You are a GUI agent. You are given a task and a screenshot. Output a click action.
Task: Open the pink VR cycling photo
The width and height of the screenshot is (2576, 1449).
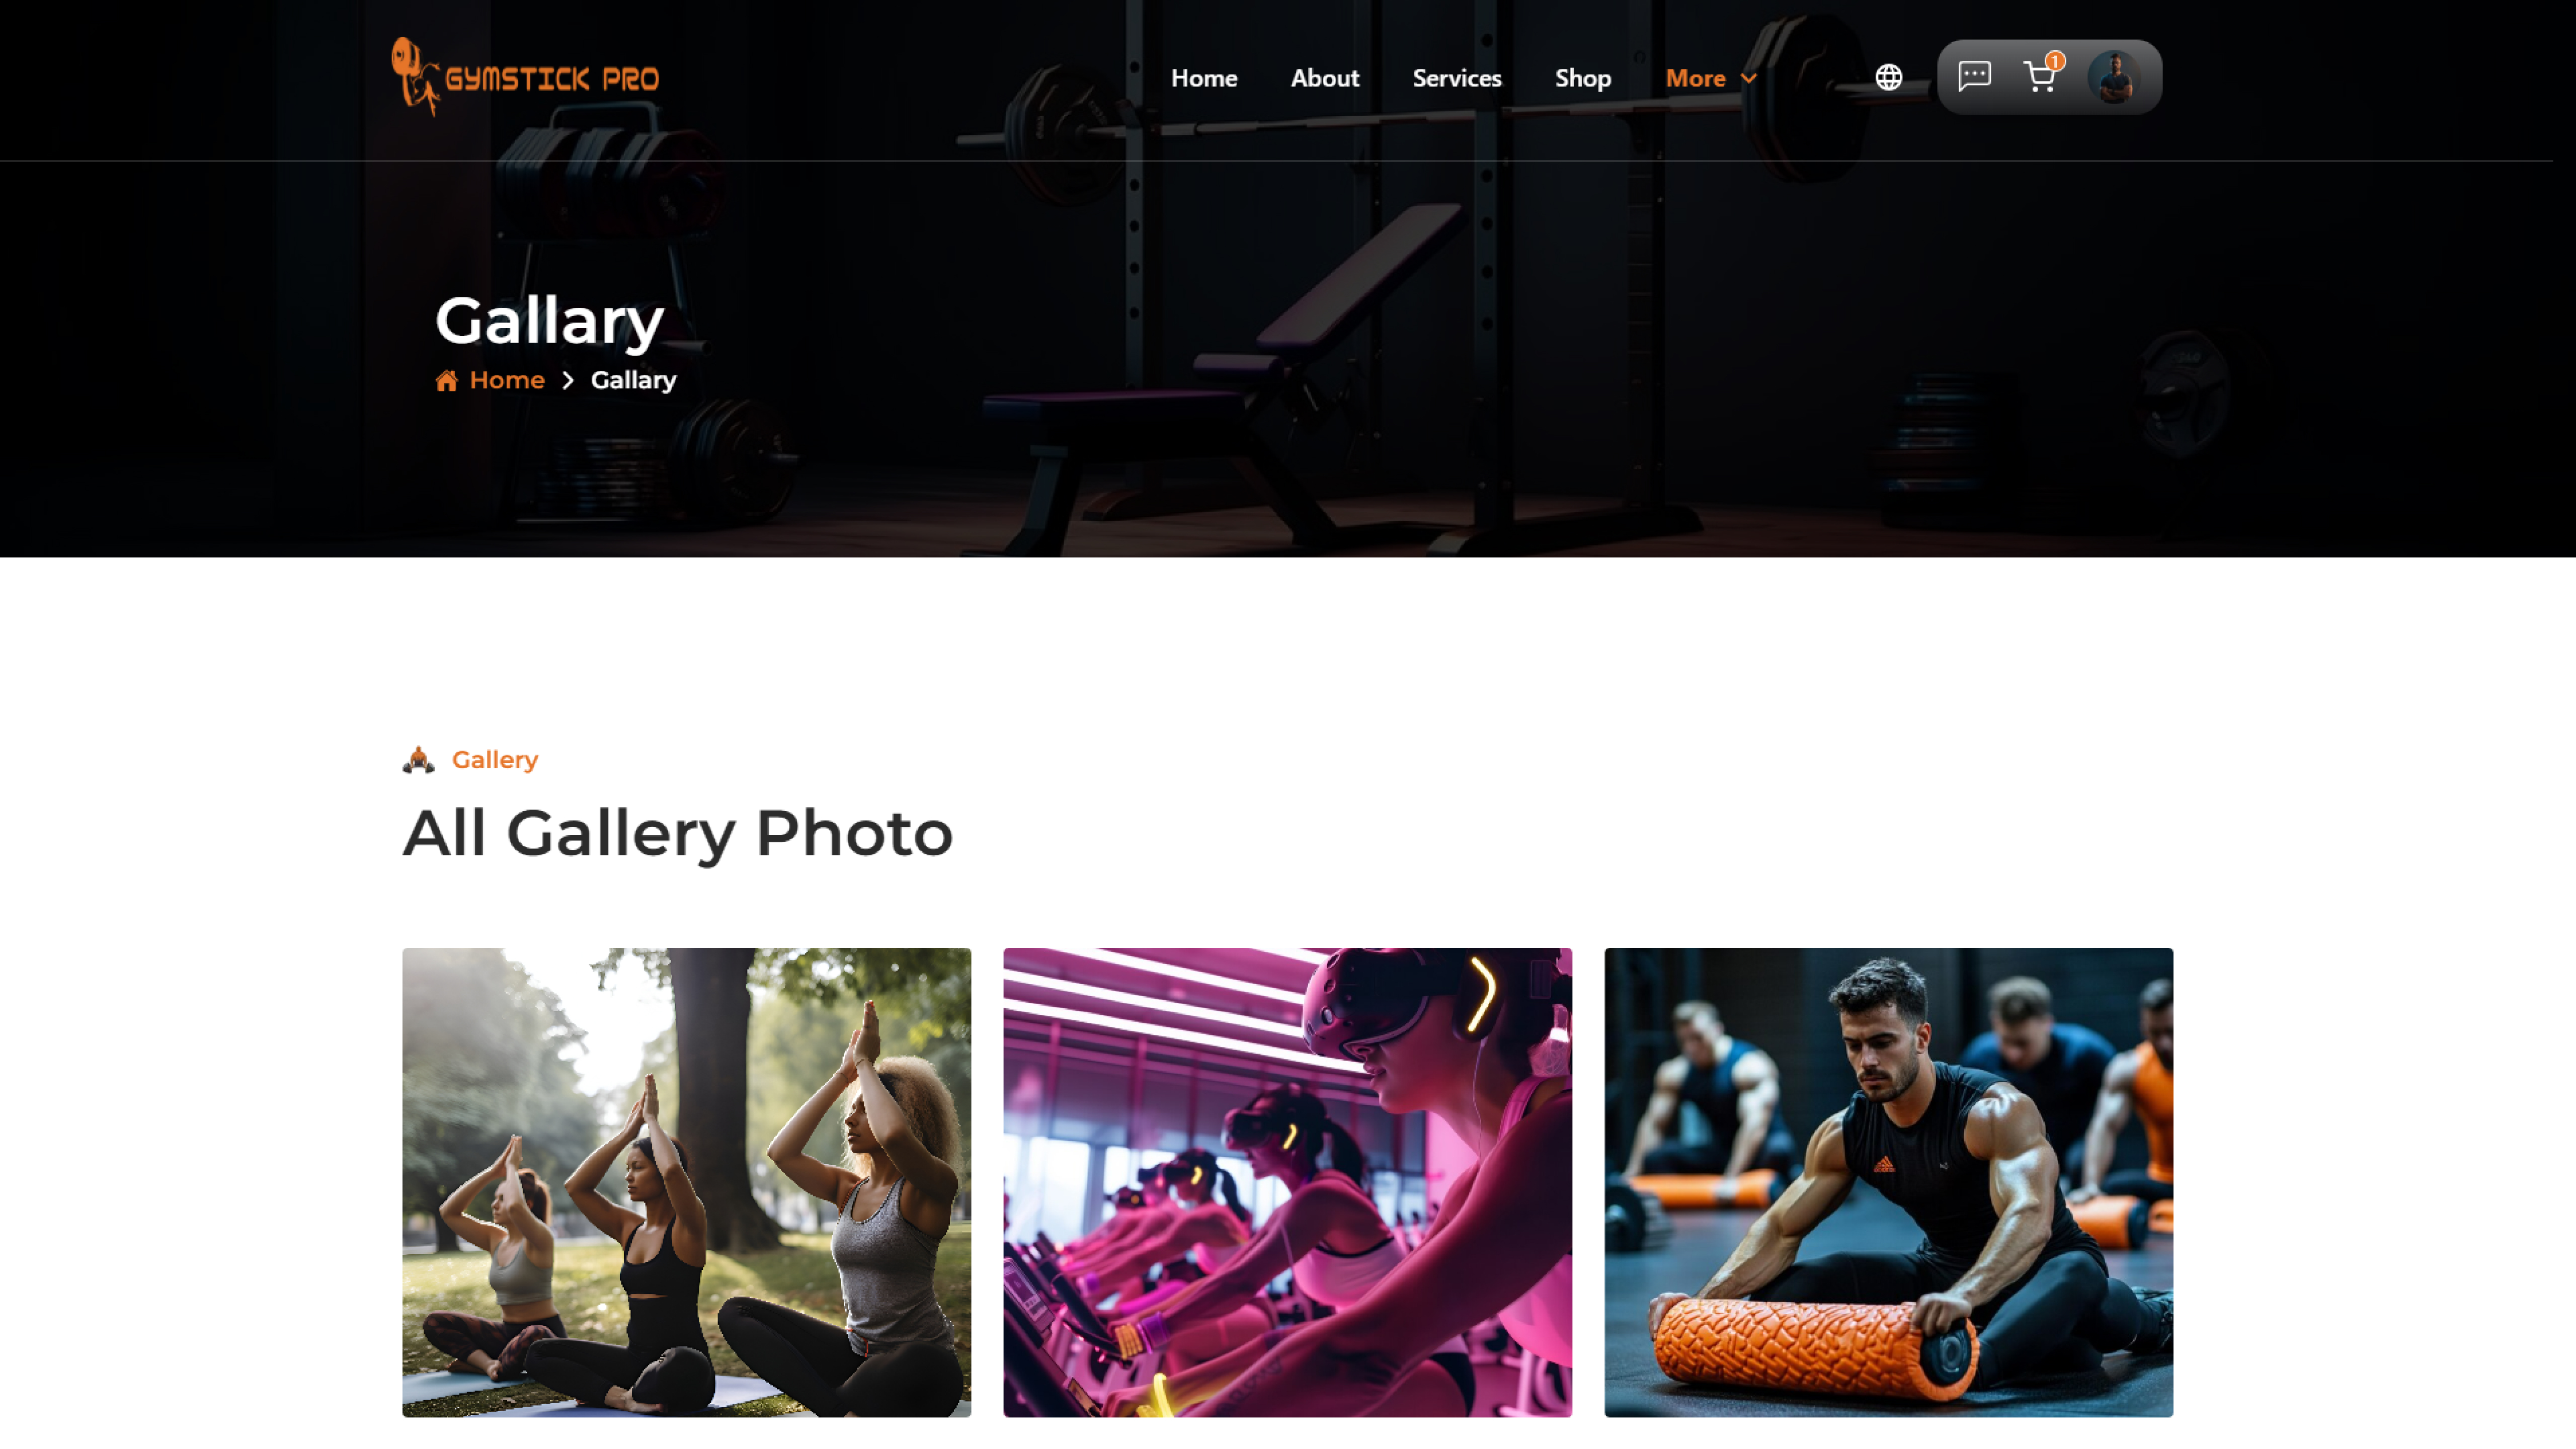1287,1182
